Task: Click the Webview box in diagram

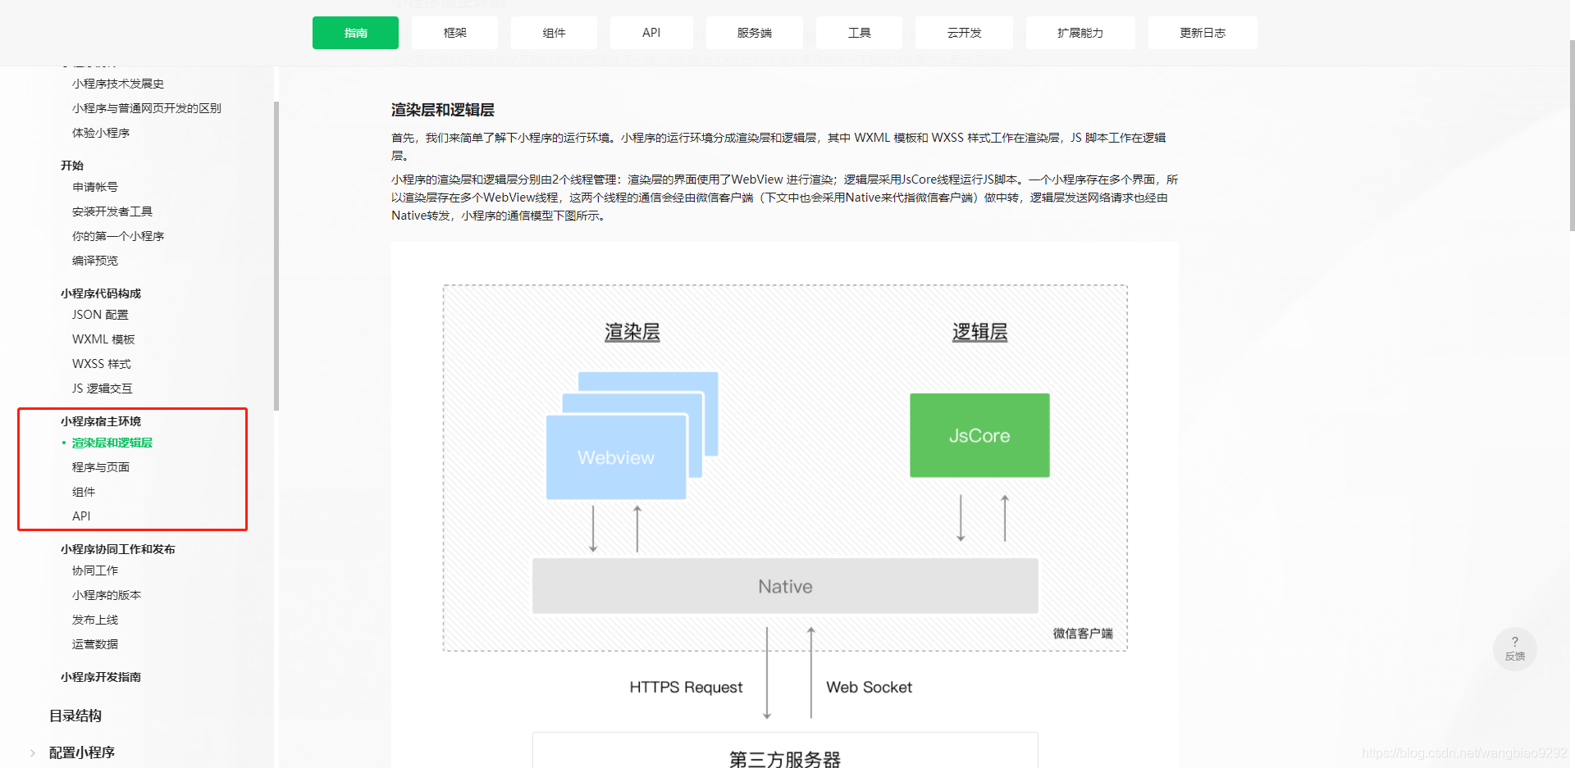Action: (616, 457)
